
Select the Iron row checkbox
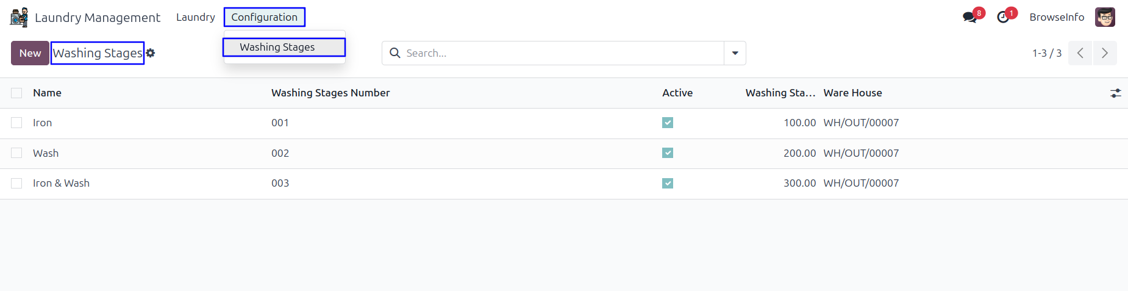click(x=16, y=123)
